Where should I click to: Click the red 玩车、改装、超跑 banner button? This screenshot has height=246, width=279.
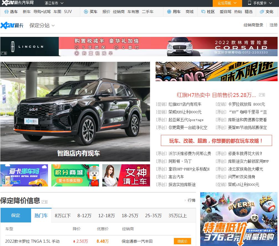[x=216, y=141]
